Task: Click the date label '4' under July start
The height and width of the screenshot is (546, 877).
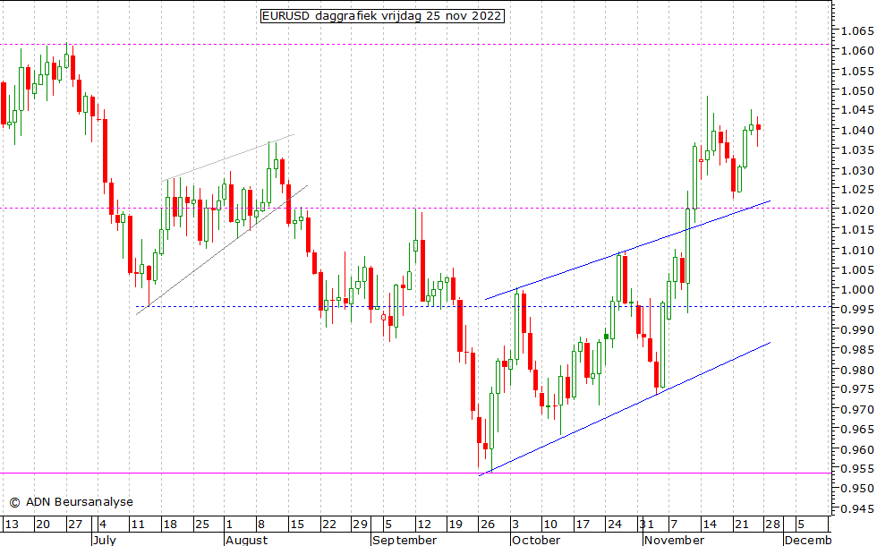Action: pos(102,525)
